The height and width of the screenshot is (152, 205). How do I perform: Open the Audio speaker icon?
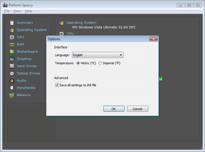pyautogui.click(x=12, y=81)
